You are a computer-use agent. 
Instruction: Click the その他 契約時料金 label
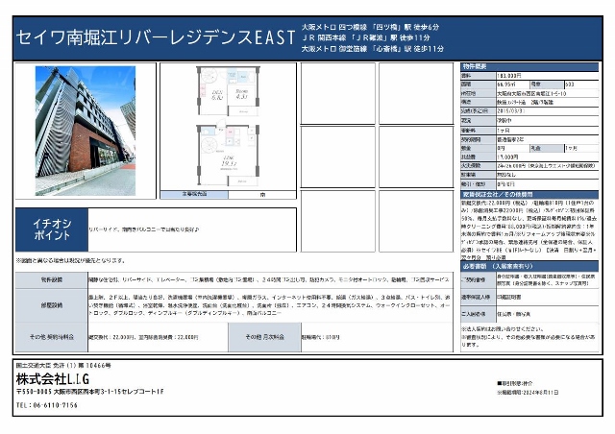coord(51,337)
